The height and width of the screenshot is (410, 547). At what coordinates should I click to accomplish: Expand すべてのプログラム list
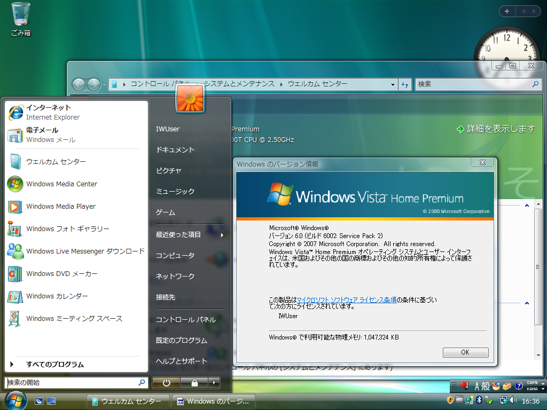(x=77, y=364)
